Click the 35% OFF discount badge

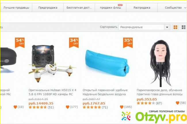(128, 43)
